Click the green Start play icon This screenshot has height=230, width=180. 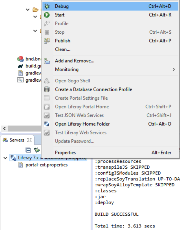pyautogui.click(x=47, y=15)
